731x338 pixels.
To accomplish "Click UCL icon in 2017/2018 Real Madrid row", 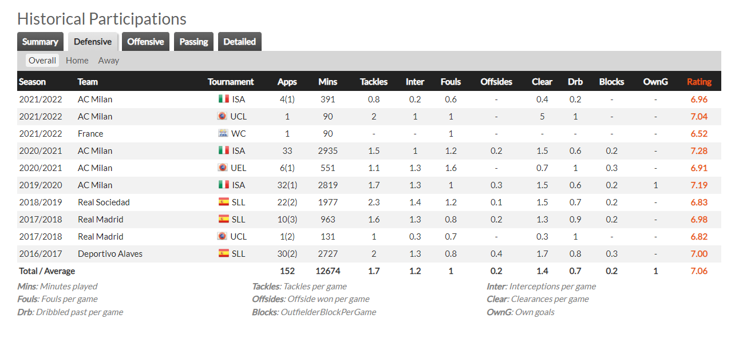I will (x=223, y=236).
